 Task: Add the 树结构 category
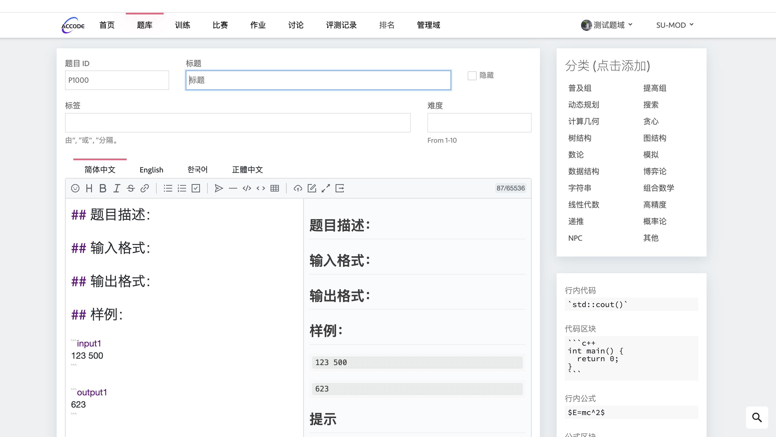pos(580,138)
